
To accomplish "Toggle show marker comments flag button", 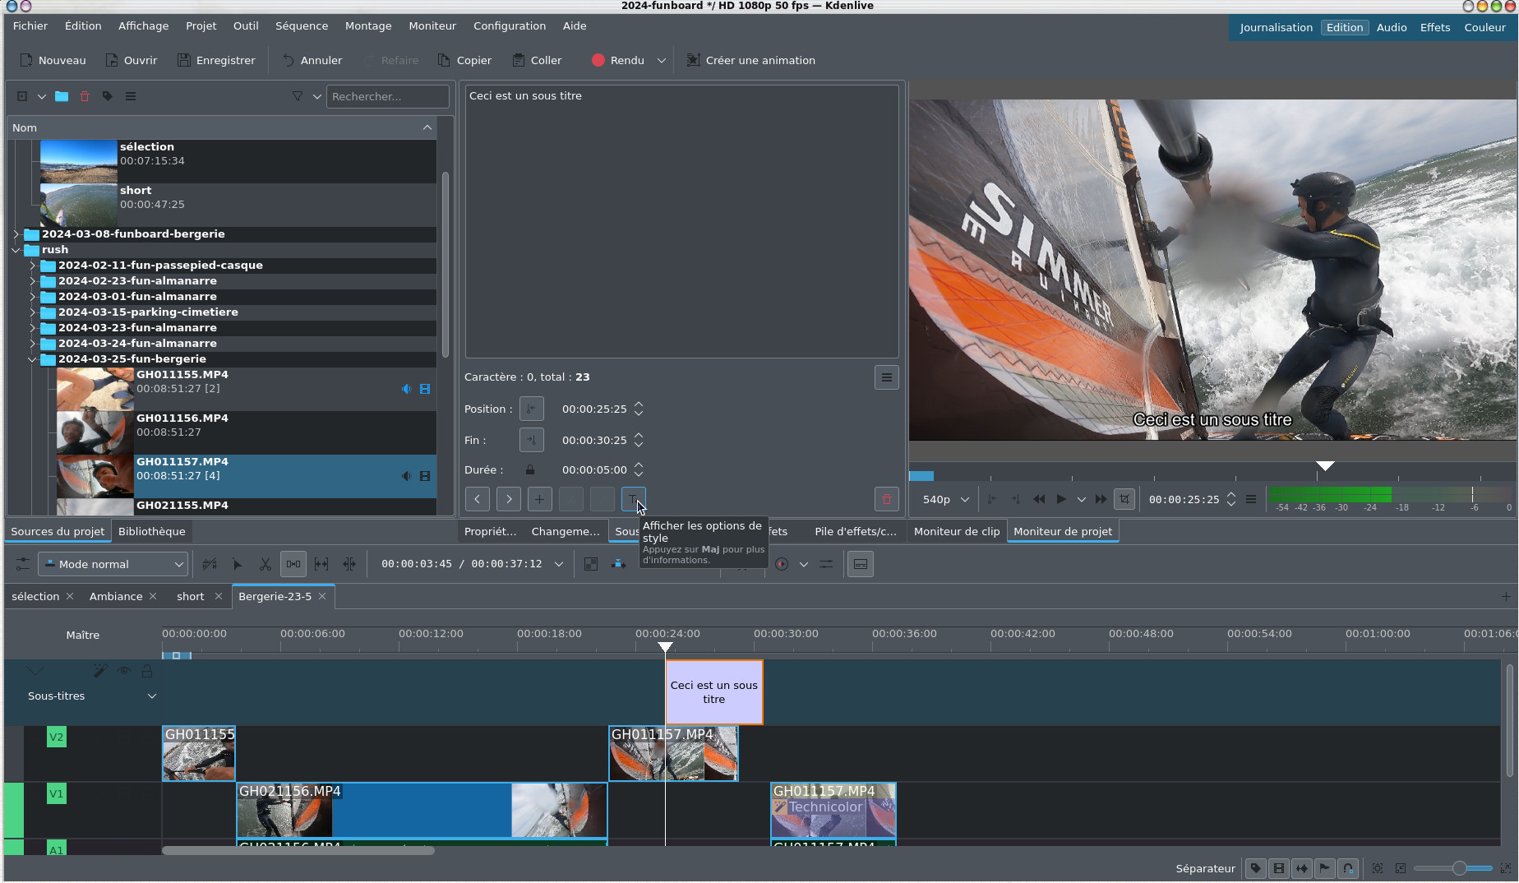I will 1324,868.
